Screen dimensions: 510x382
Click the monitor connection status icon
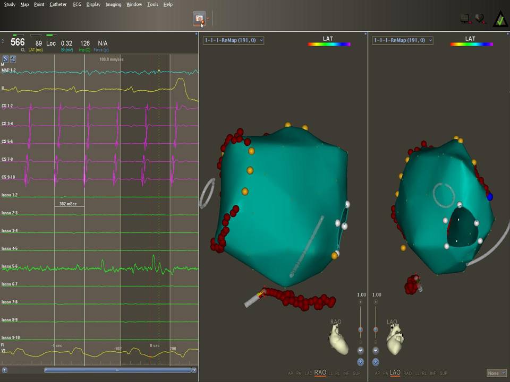point(465,19)
